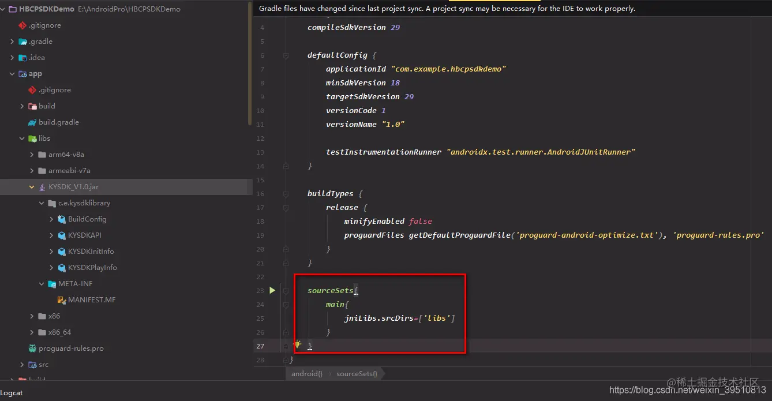Click the META-INF folder icon
The image size is (772, 401).
(x=52, y=284)
